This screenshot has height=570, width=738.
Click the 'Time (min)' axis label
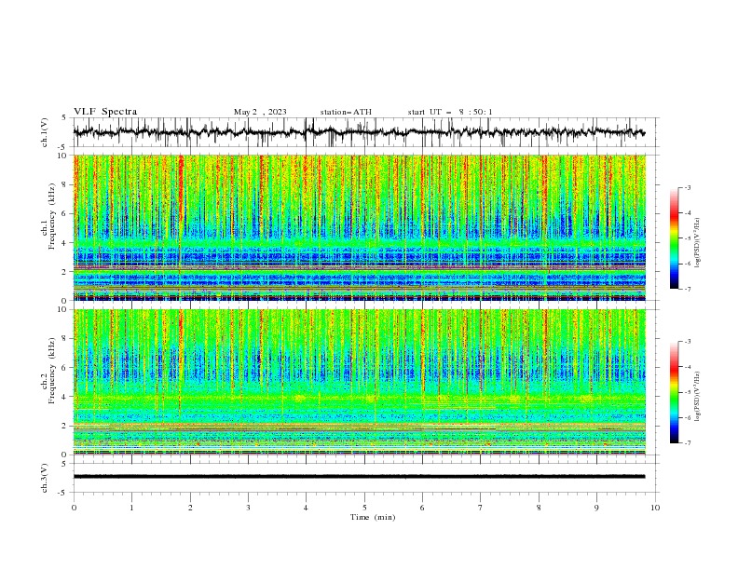[x=373, y=517]
